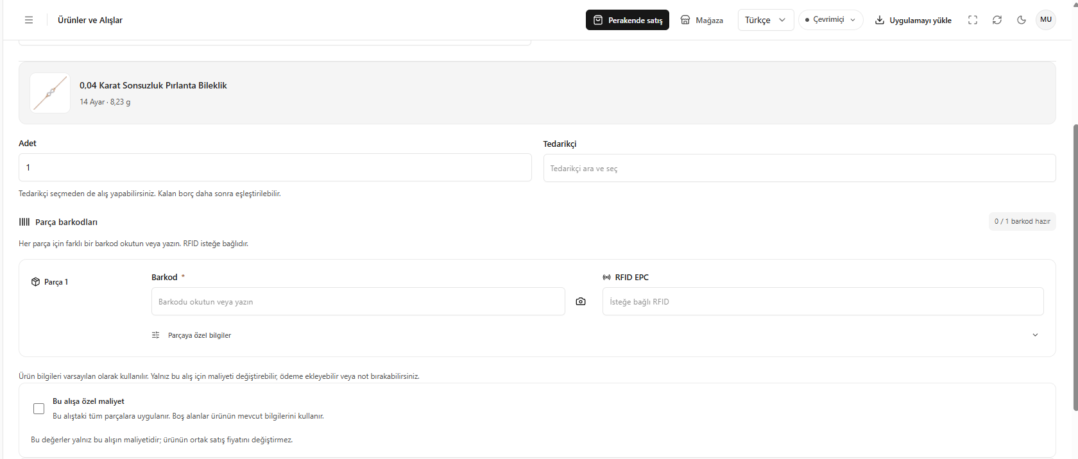Click the bracelet product thumbnail
The width and height of the screenshot is (1078, 459).
click(x=50, y=93)
